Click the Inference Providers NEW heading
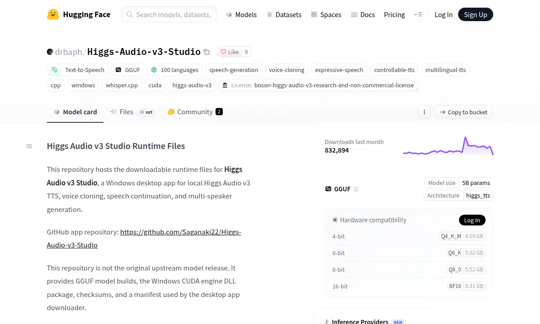This screenshot has width=540, height=324. [364, 321]
